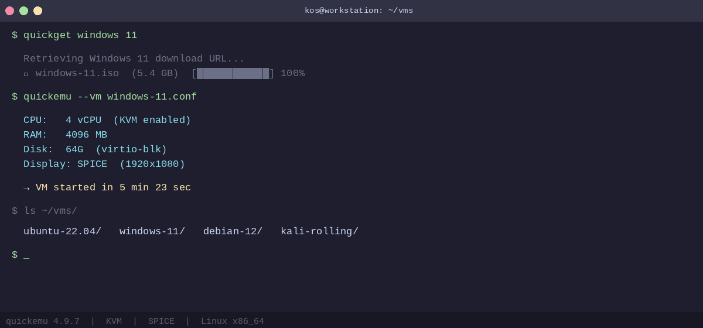Click 'Retrieving Windows 11 download URL...' line
The image size is (703, 328).
click(134, 59)
